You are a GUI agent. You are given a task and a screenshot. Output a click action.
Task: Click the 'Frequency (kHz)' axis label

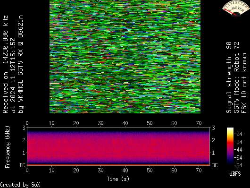pyautogui.click(x=8, y=147)
